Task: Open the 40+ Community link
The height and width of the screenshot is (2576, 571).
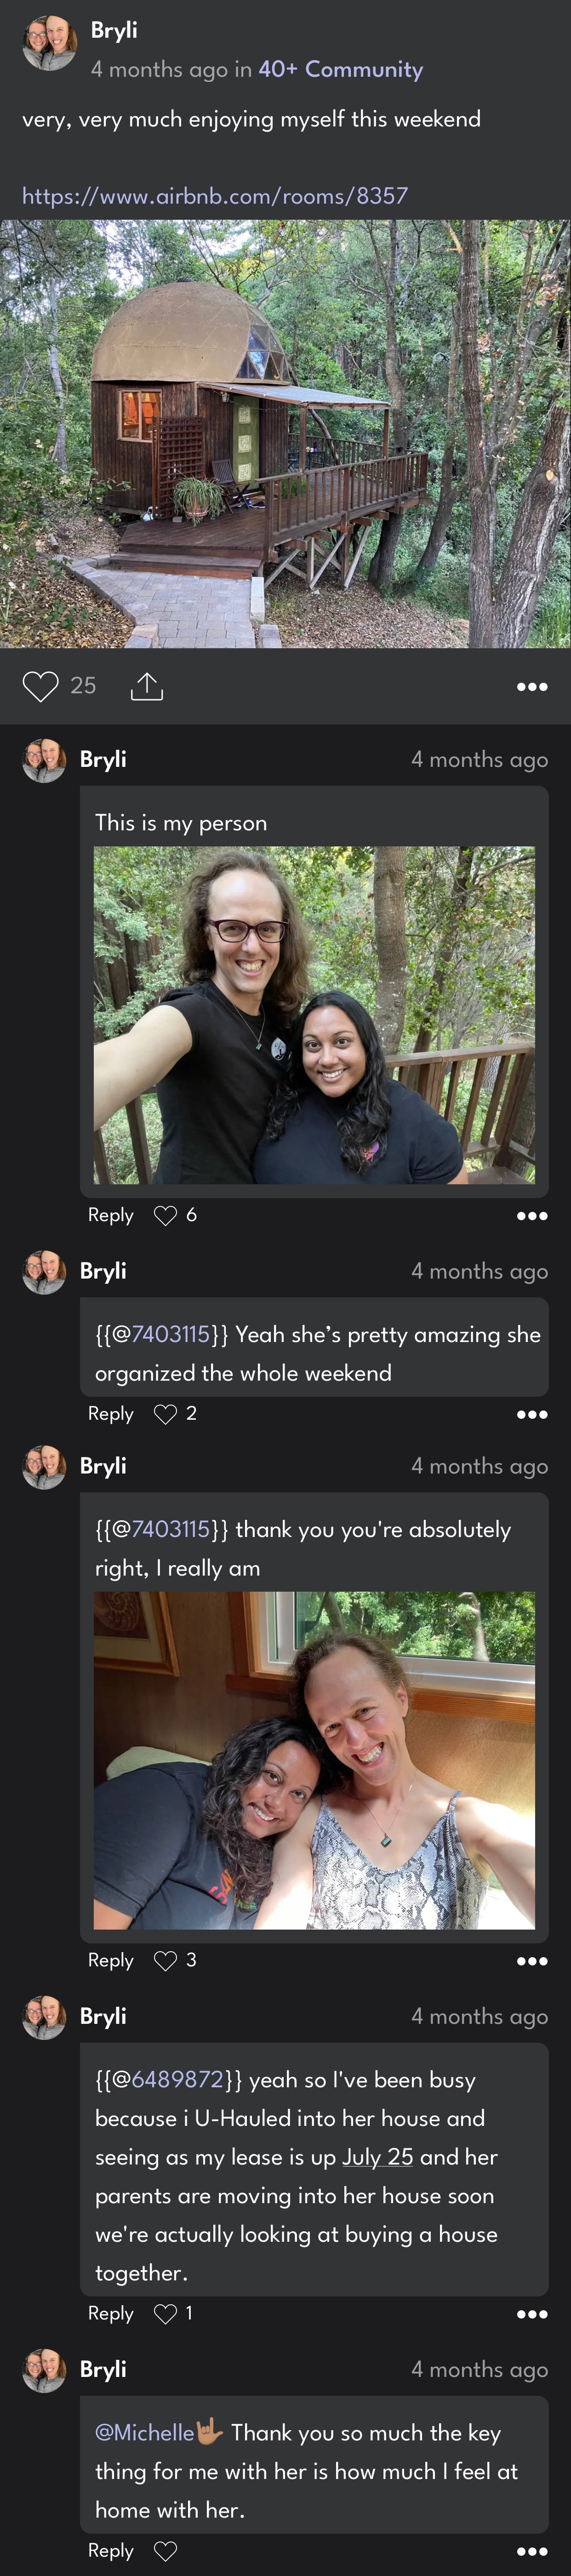Action: [341, 69]
